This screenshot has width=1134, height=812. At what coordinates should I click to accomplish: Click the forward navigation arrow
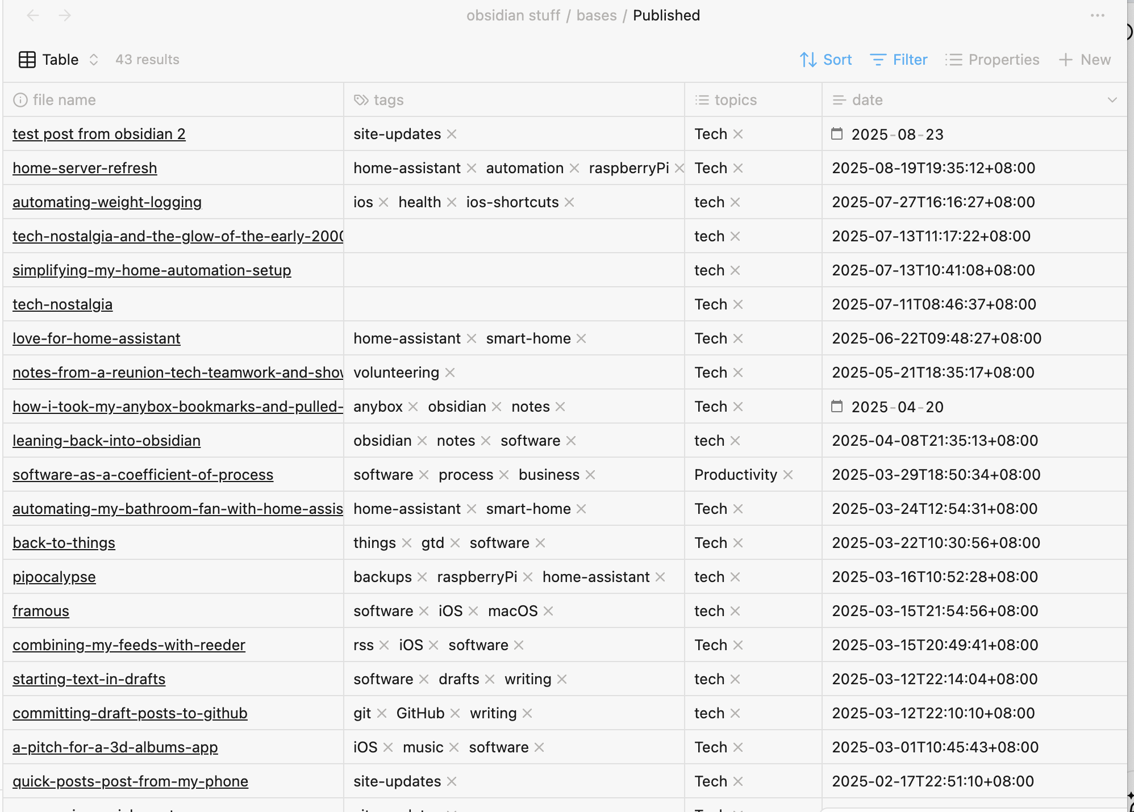coord(64,15)
